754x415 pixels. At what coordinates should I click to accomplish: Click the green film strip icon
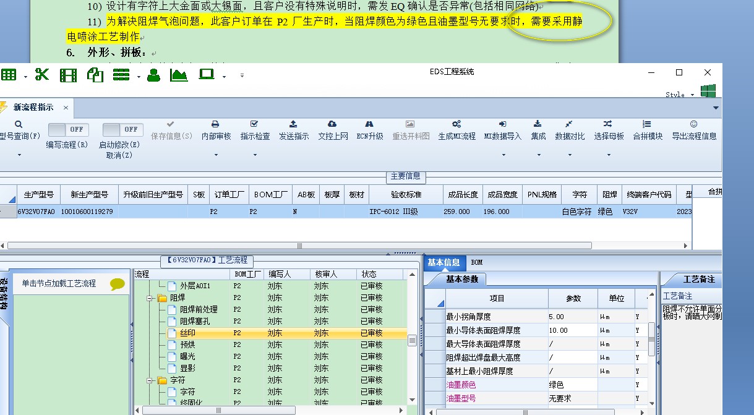69,75
